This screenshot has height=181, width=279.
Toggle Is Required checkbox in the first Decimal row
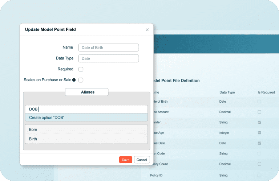259,112
